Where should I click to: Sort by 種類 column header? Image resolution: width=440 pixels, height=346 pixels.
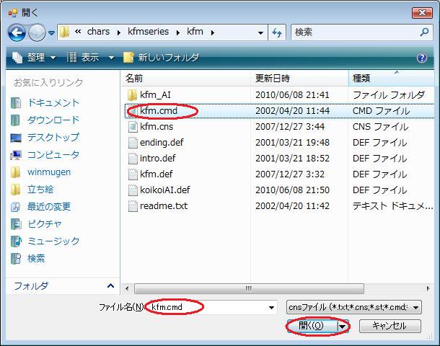coord(392,79)
